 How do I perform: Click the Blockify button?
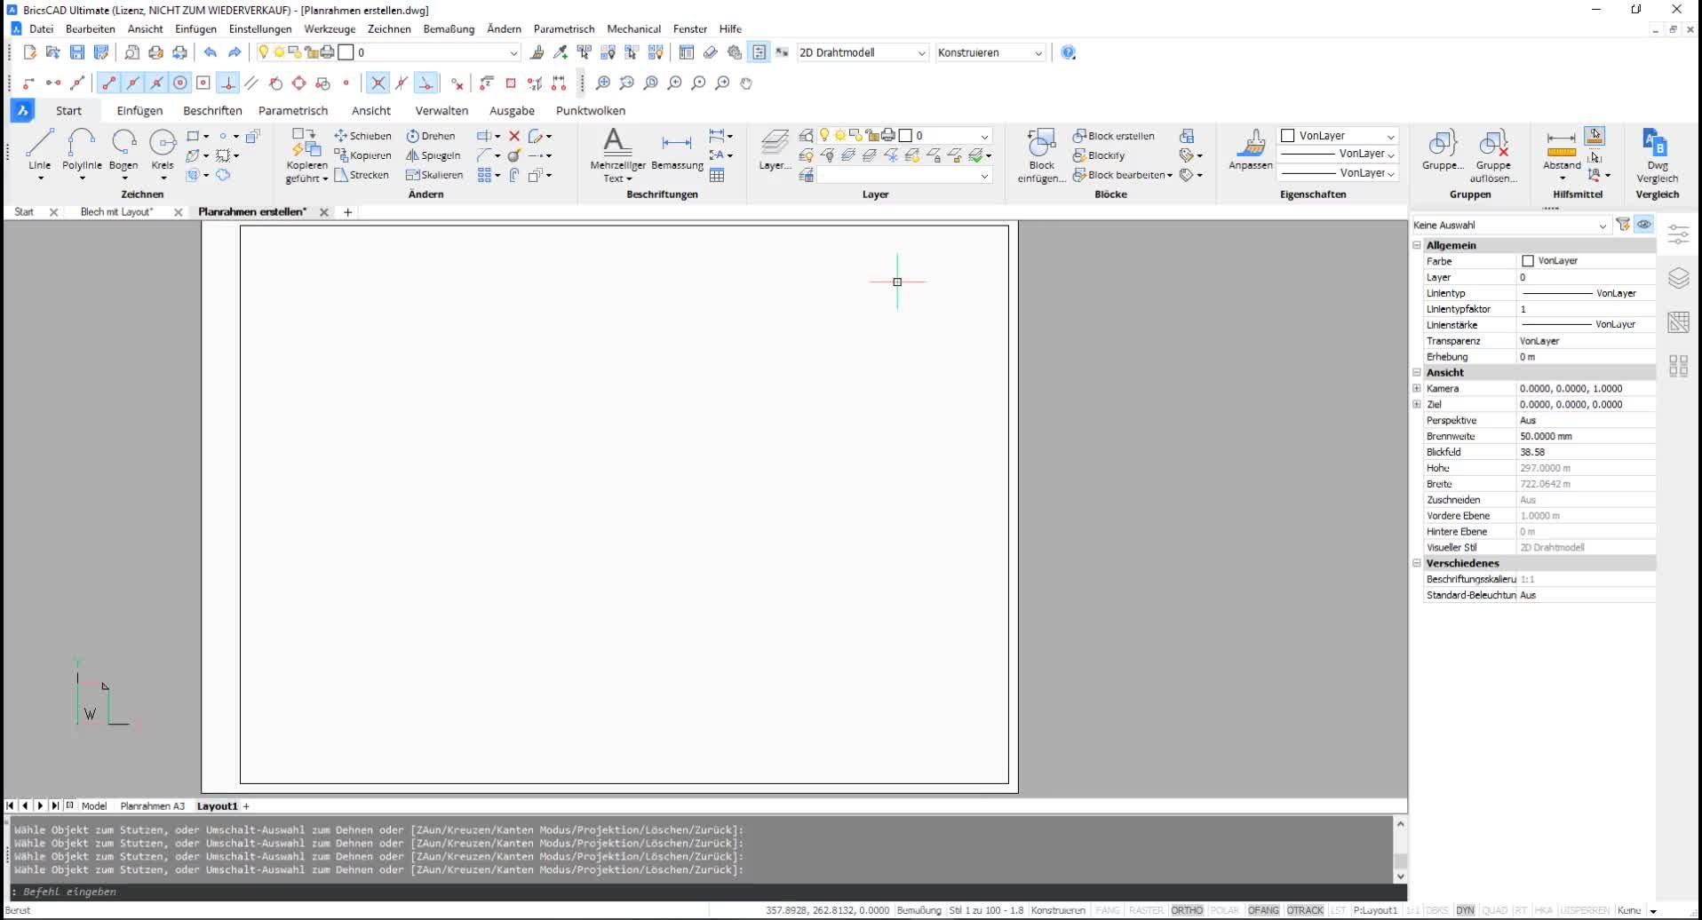pos(1099,155)
